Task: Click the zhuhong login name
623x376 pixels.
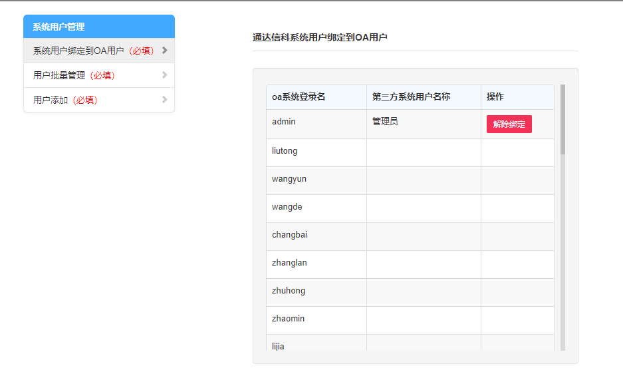Action: pos(289,291)
